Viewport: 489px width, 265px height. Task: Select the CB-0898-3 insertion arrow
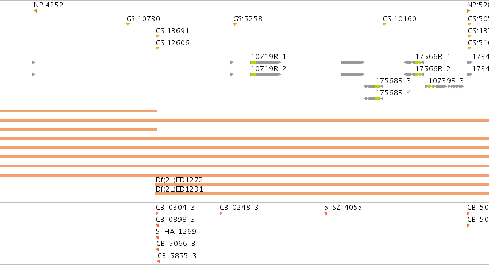click(157, 225)
